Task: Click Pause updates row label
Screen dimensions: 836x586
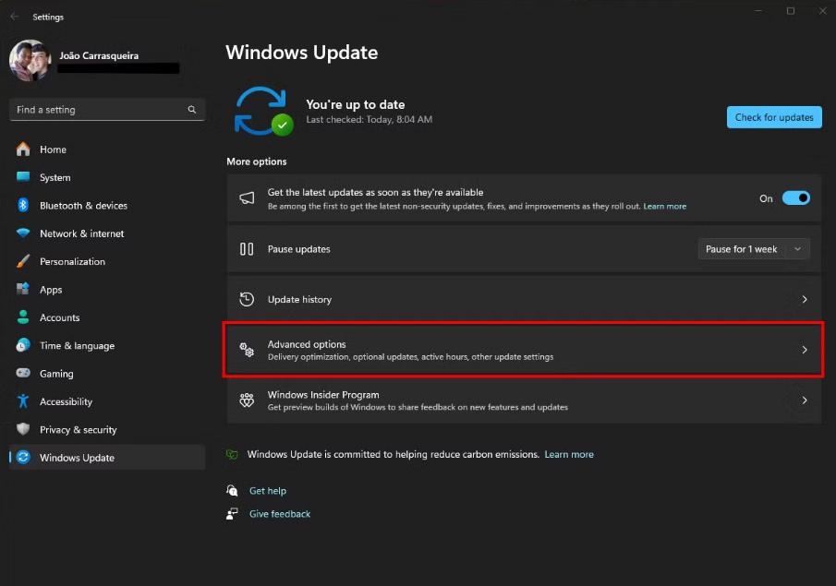Action: point(298,249)
